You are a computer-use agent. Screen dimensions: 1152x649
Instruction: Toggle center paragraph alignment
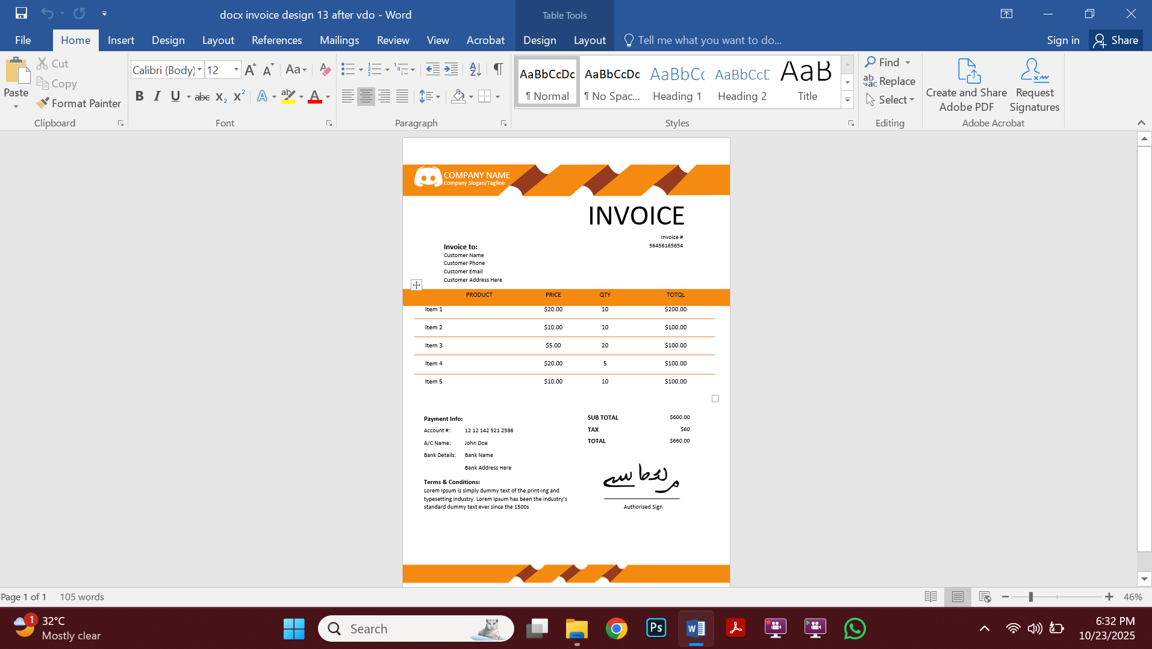pos(366,96)
